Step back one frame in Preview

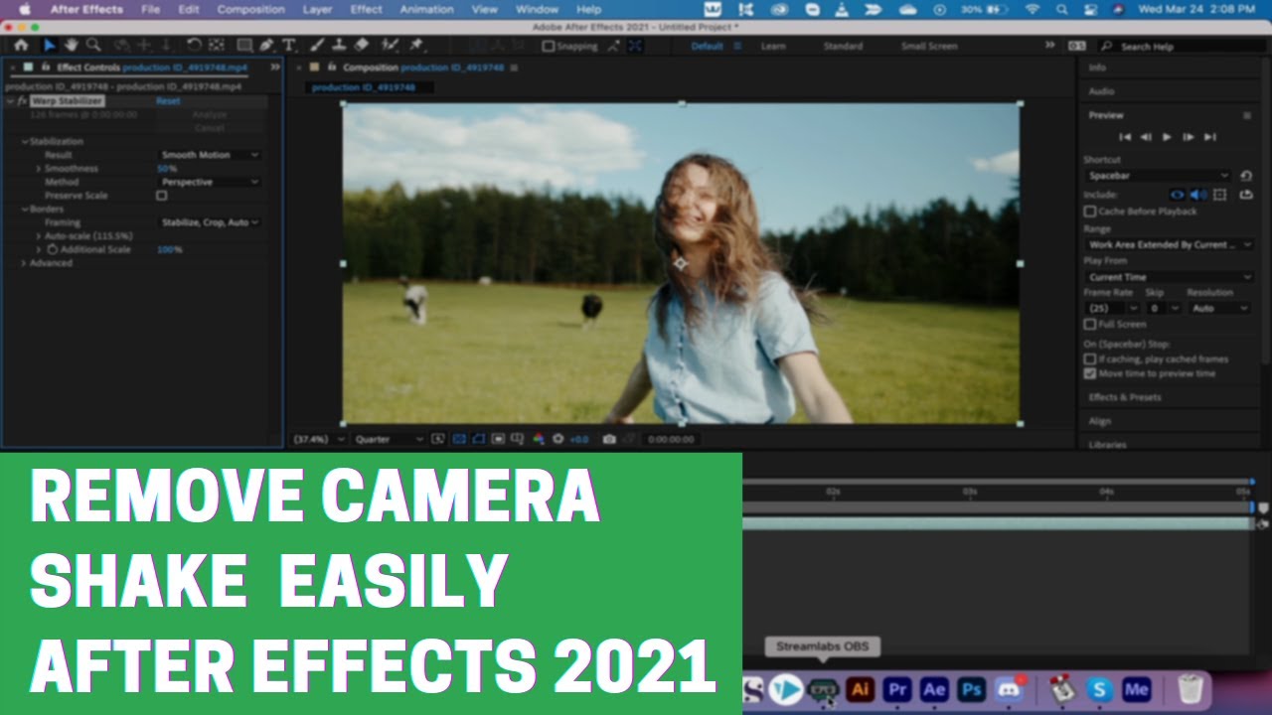(x=1146, y=137)
